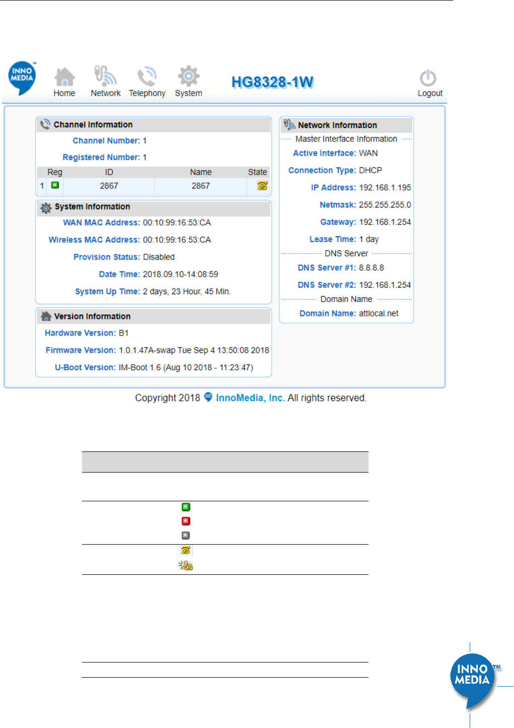Open the Network menu icon
The height and width of the screenshot is (728, 514).
(x=105, y=76)
